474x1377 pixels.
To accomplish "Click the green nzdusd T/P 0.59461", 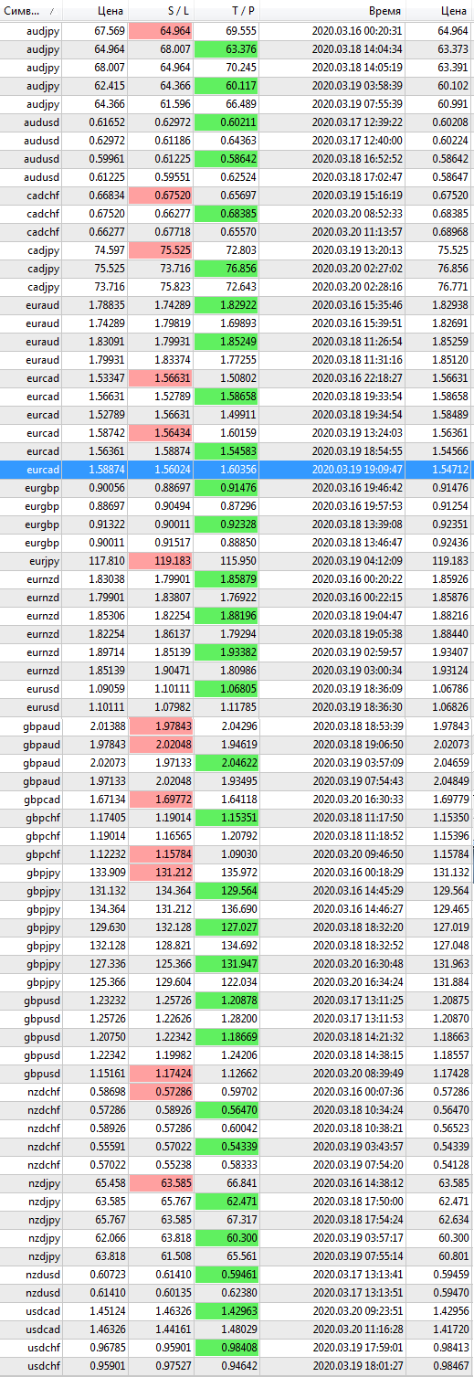I will 227,1274.
